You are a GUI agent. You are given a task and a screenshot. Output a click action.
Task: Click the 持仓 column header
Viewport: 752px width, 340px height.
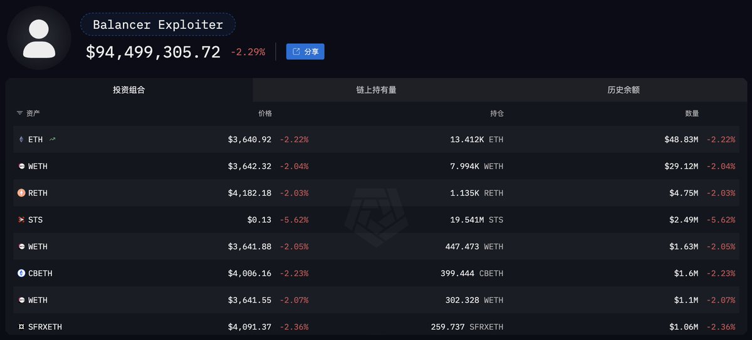[x=497, y=113]
